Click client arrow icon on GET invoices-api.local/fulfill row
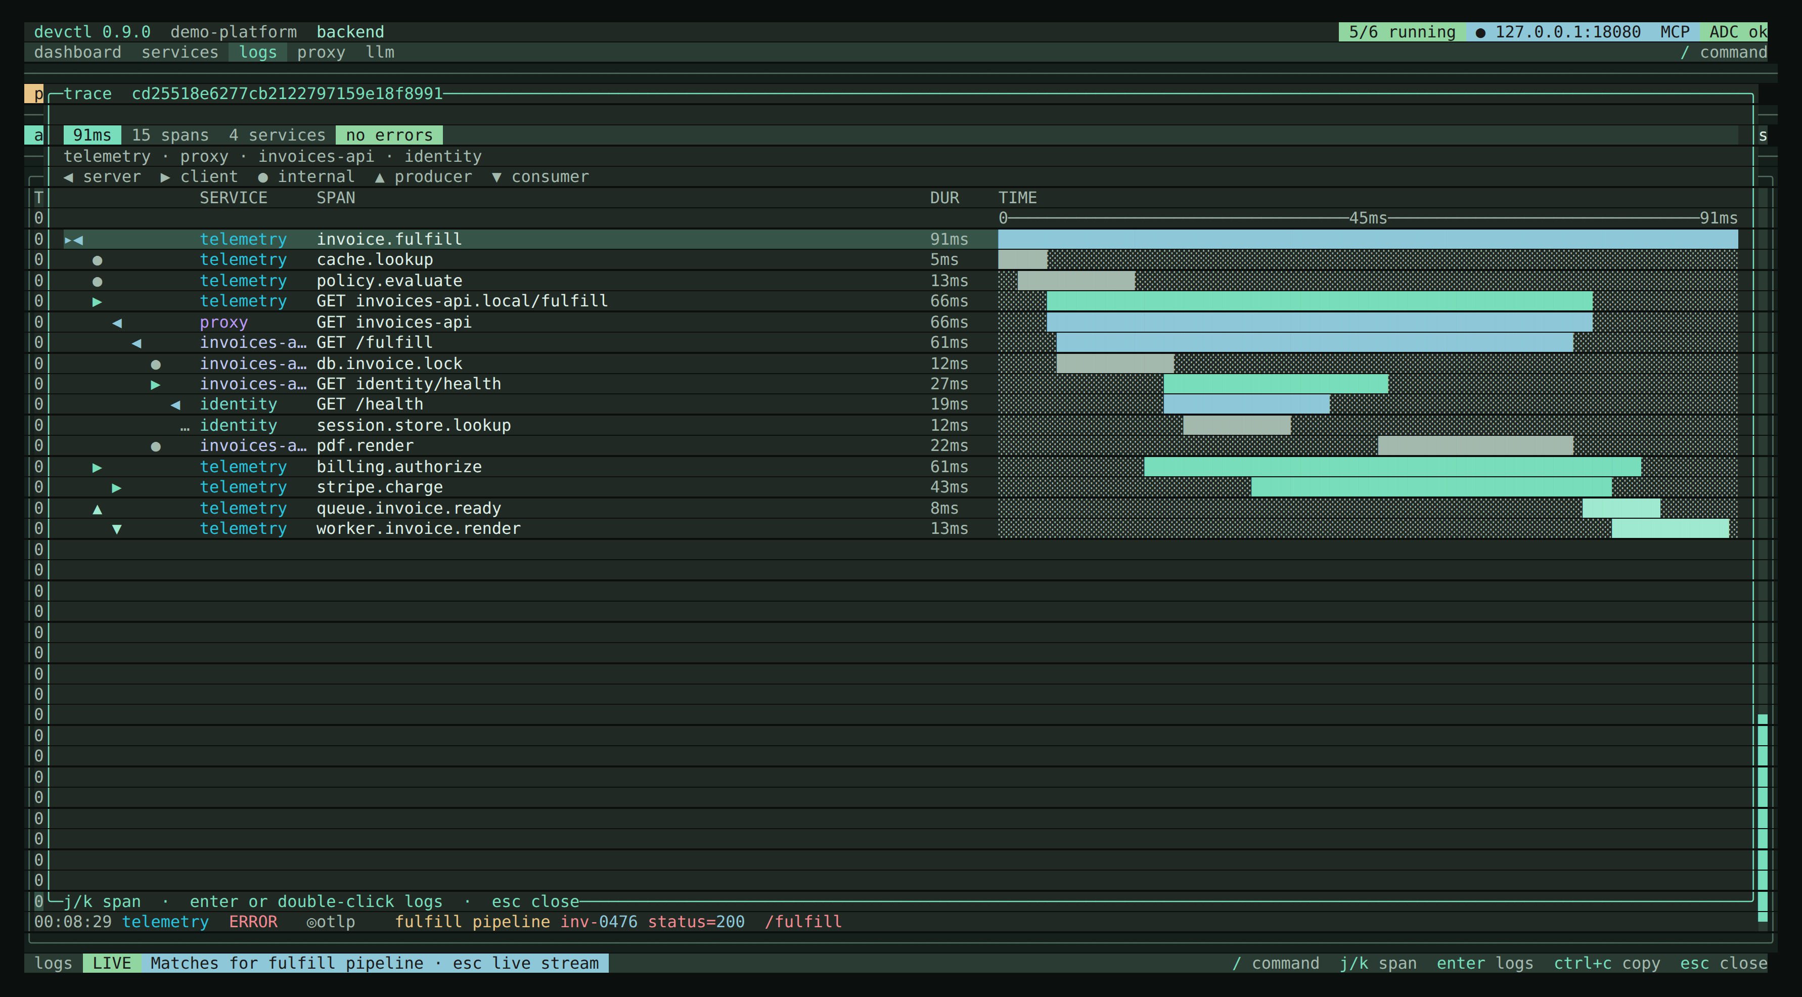This screenshot has height=997, width=1802. (97, 301)
